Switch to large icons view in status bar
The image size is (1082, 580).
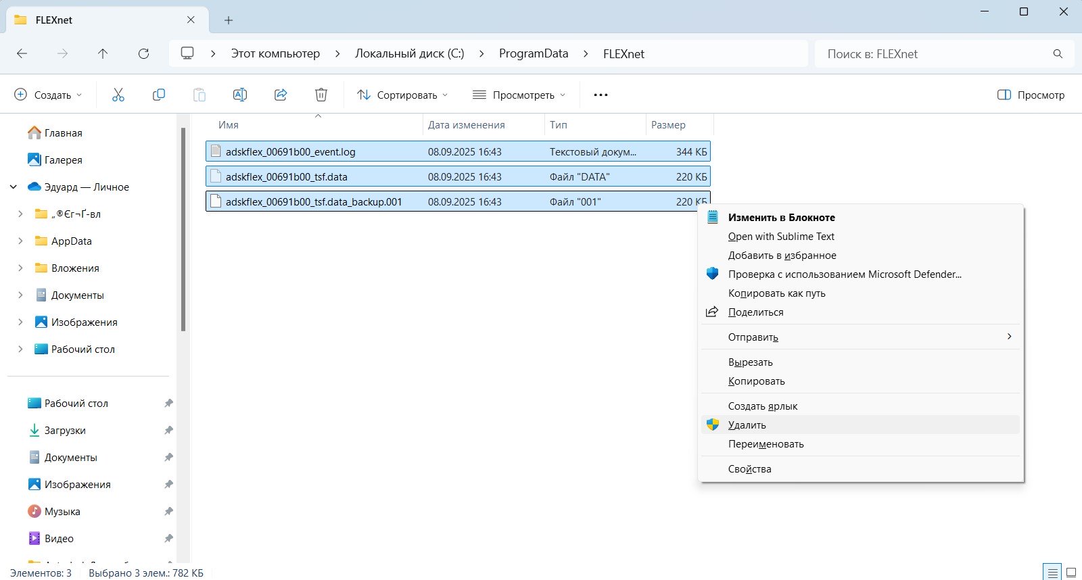pyautogui.click(x=1071, y=573)
